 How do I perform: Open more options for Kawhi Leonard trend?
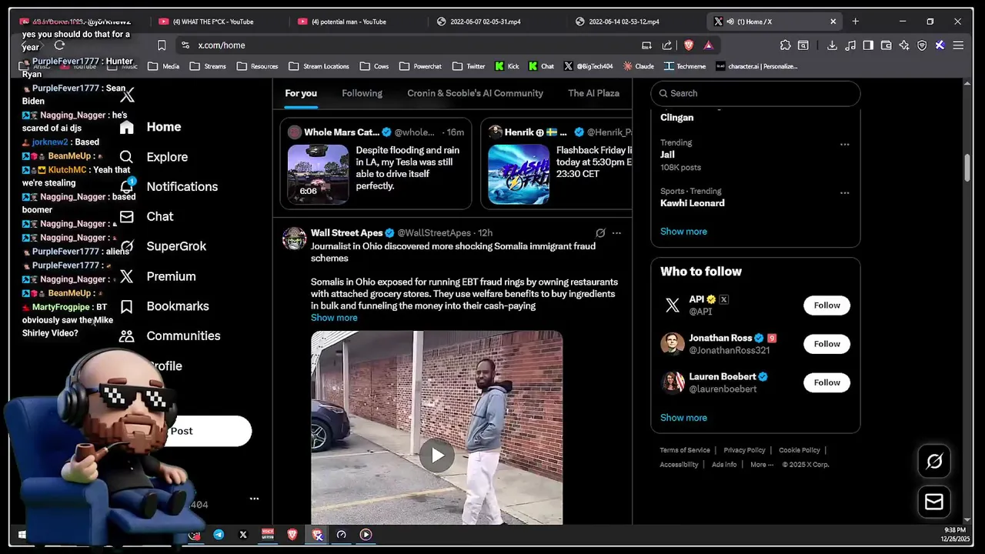click(844, 192)
